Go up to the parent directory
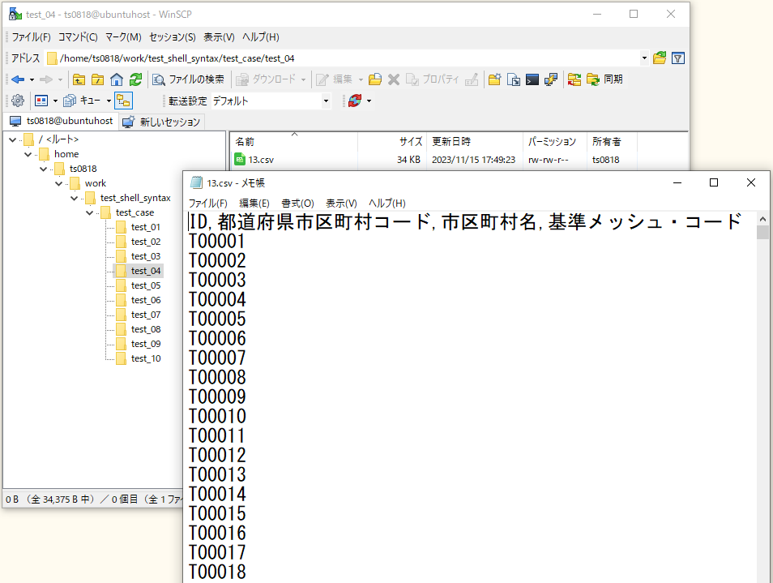This screenshot has height=583, width=773. [79, 79]
